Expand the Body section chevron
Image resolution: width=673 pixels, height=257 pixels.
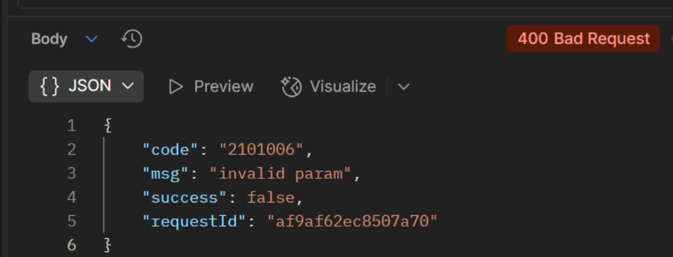click(92, 39)
